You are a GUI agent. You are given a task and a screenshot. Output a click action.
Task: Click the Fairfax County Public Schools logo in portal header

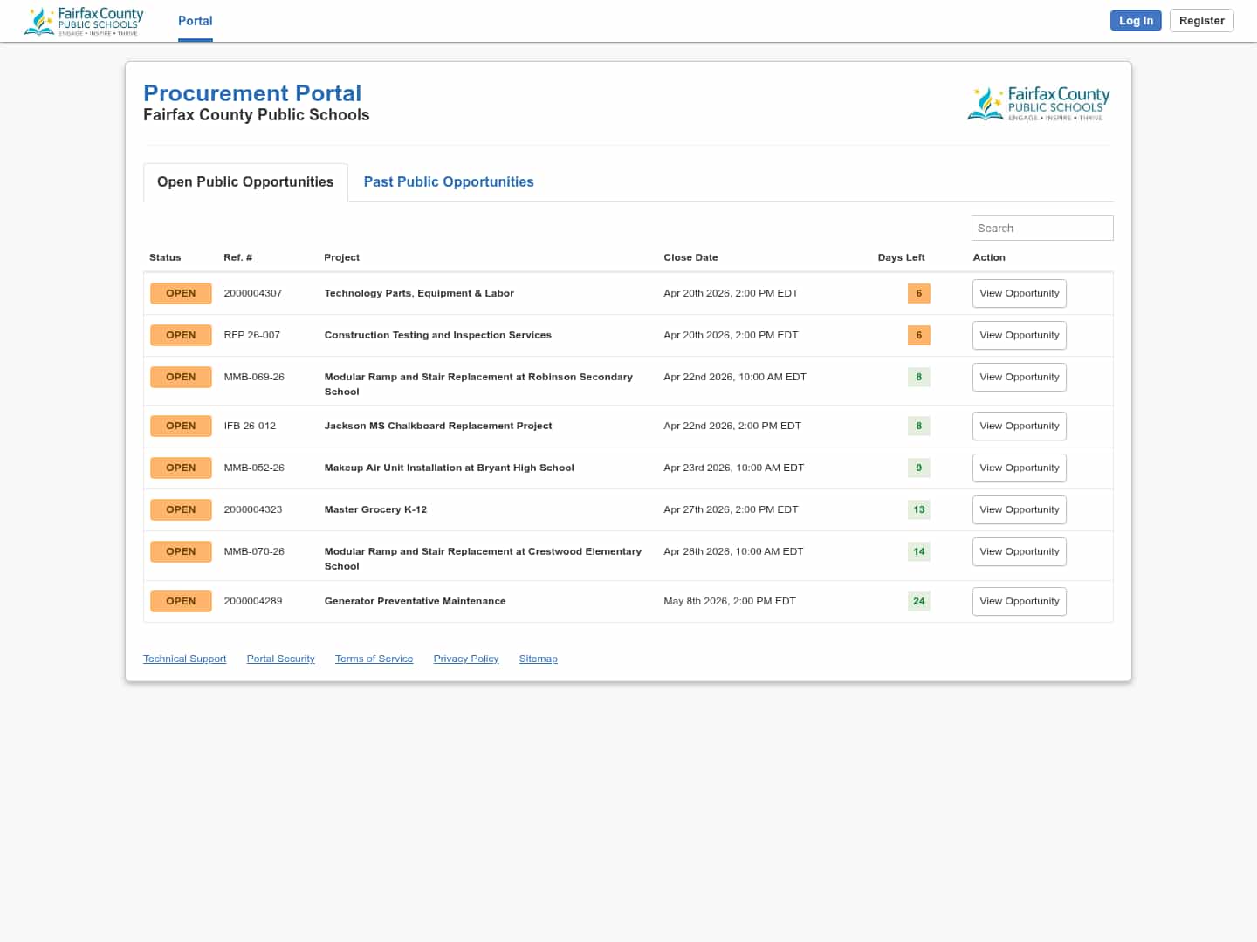(x=1039, y=104)
